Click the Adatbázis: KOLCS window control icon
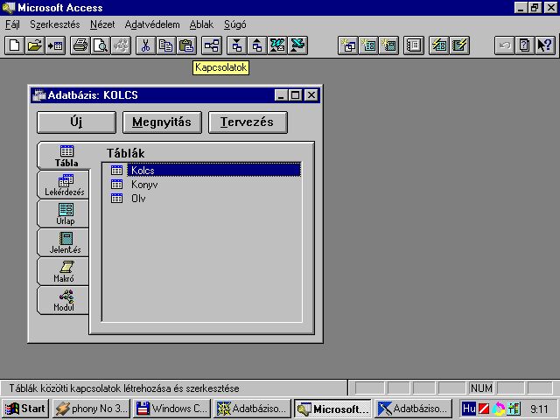Screen dimensions: 560x420 38,95
